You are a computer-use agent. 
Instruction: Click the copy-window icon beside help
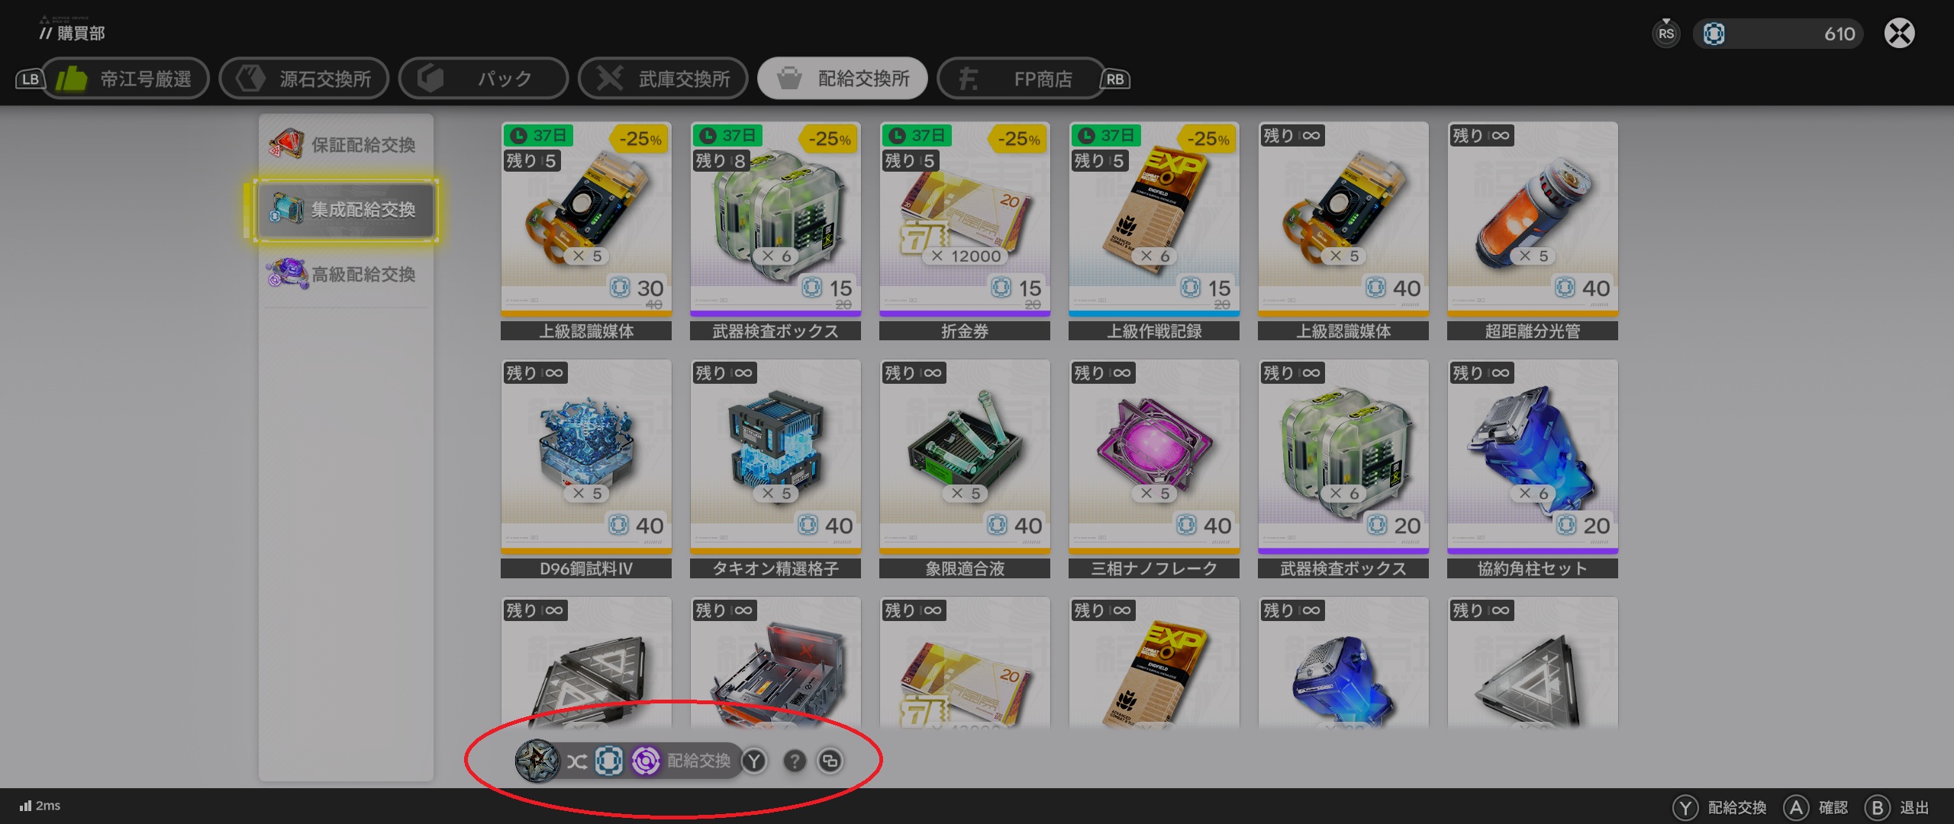coord(830,761)
